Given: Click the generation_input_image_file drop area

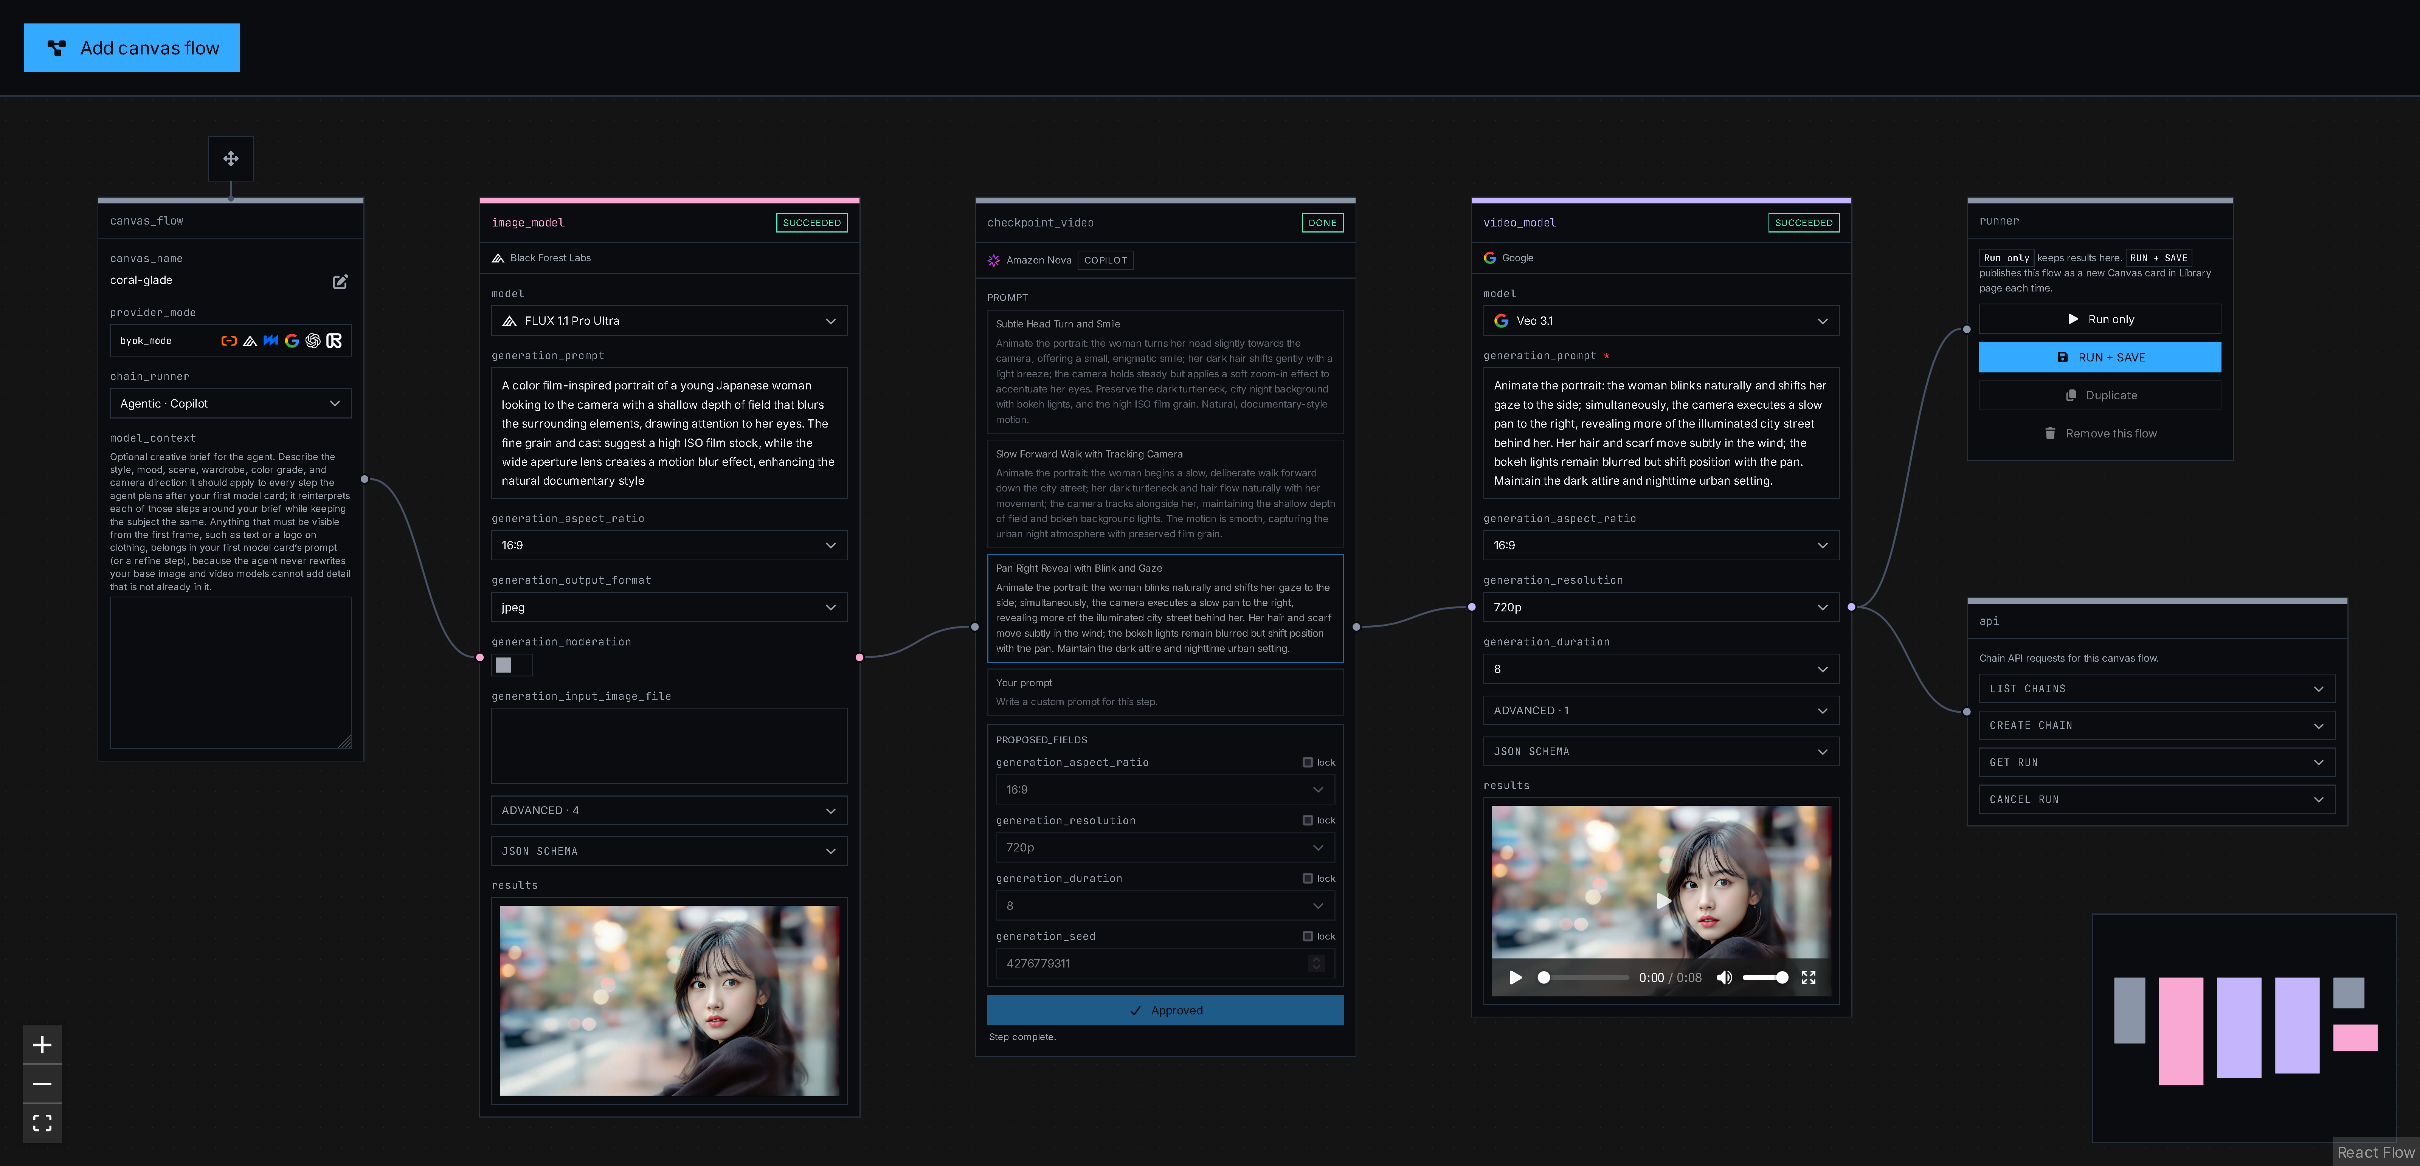Looking at the screenshot, I should coord(669,746).
